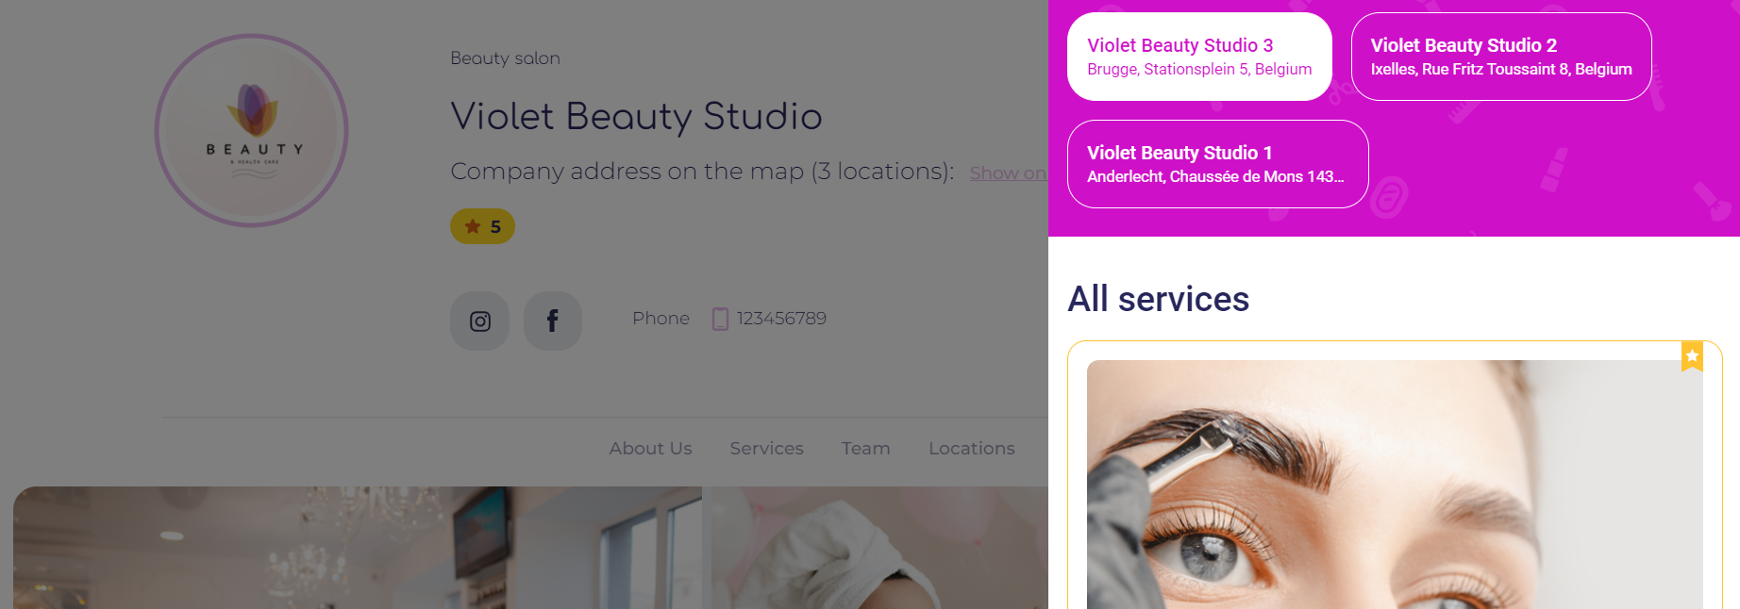Click the Beauty salon logo
Screen dimensions: 1740x609
click(252, 131)
